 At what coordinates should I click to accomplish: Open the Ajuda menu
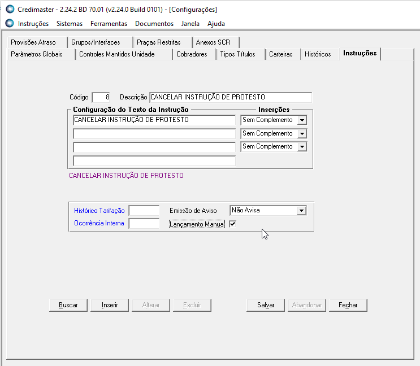[x=216, y=24]
